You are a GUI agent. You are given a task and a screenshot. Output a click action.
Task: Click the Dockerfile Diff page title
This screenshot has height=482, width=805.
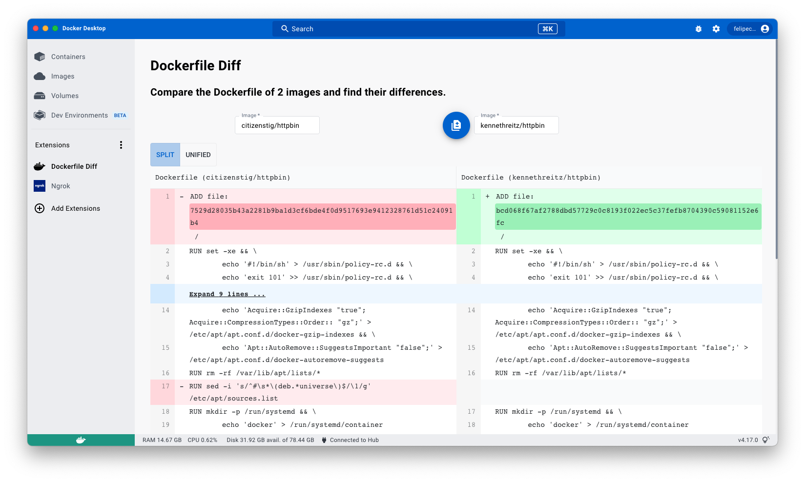click(196, 66)
